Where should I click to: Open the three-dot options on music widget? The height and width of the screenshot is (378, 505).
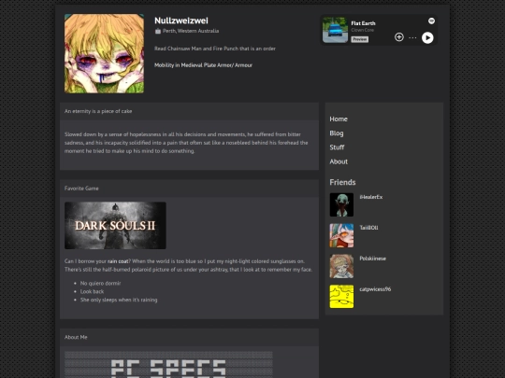point(412,37)
